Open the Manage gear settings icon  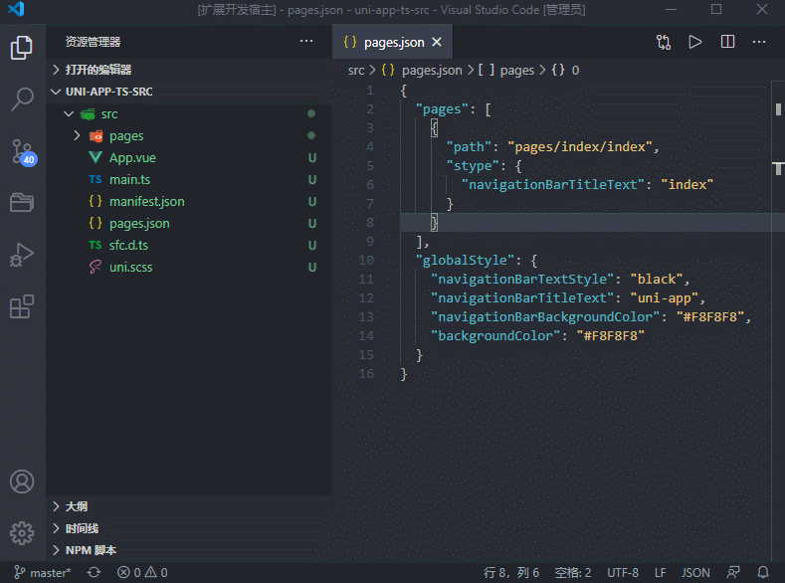click(x=22, y=533)
